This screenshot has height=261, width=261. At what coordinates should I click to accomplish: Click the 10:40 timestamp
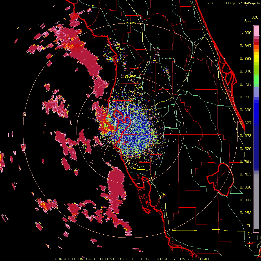(202, 259)
